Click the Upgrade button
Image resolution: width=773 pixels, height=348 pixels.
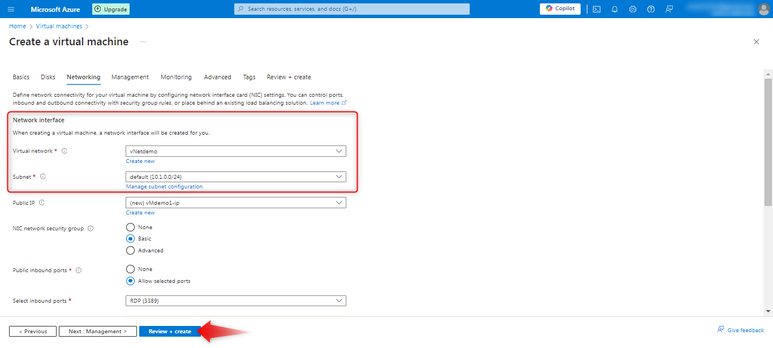(110, 9)
